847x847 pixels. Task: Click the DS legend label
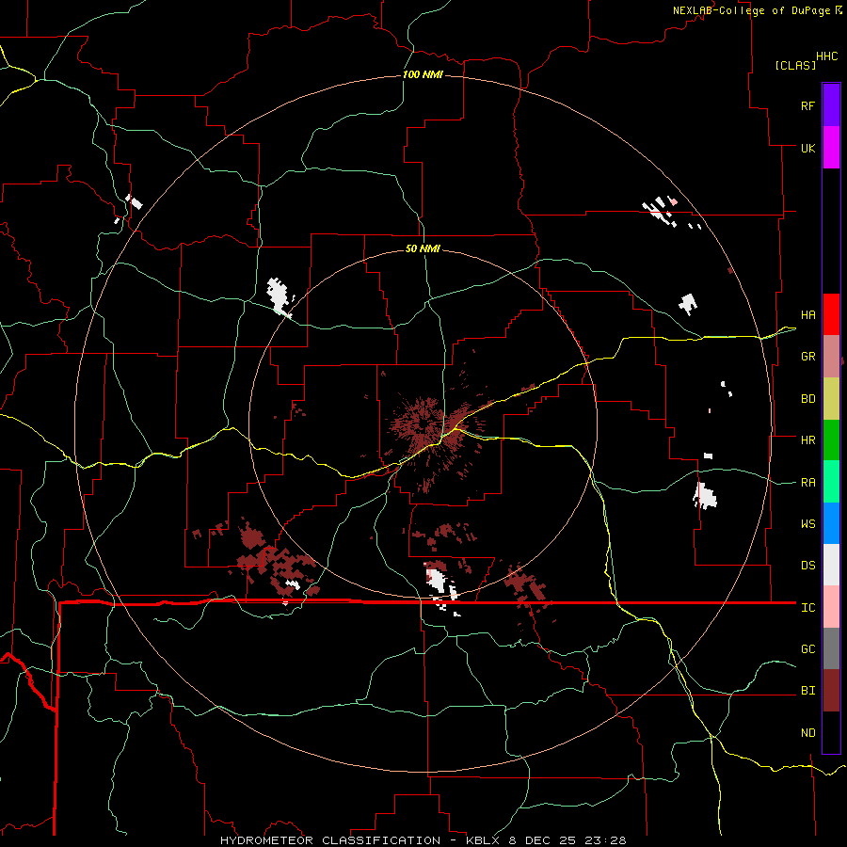coord(807,566)
